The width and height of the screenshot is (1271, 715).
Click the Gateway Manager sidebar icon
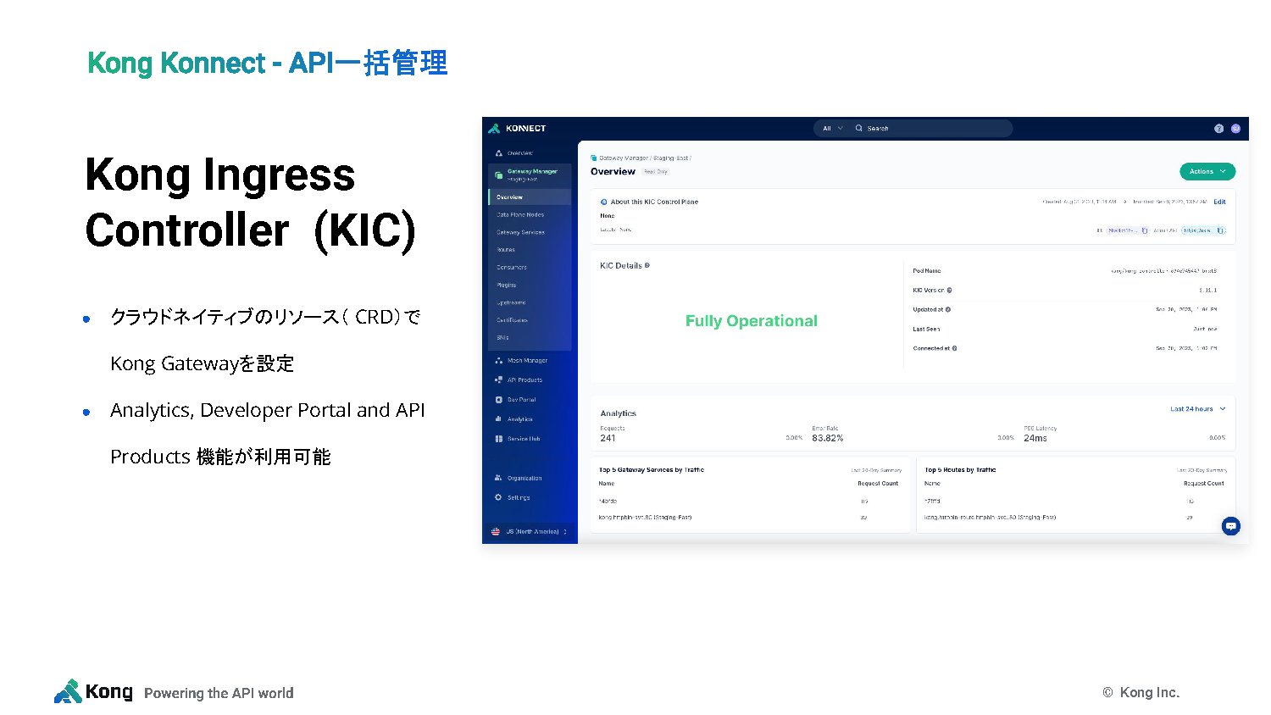pos(499,175)
